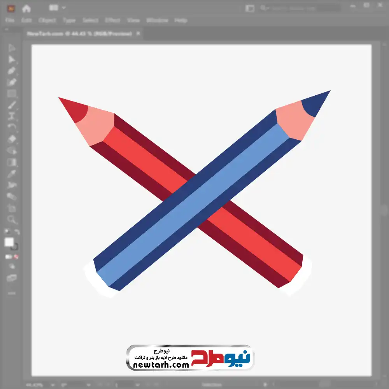Click the Home icon
Viewport: 389px width, 389px height.
26,8
